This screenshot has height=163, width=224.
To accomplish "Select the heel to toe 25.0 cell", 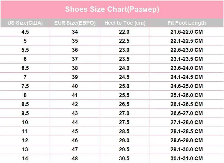I will 125,86.
